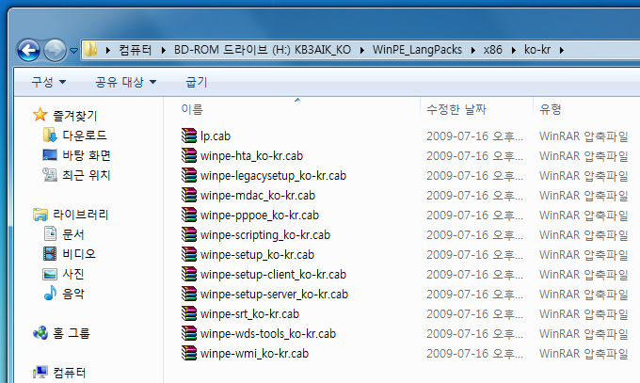Click the 사진 library icon
Screen dimensions: 640x383
[x=50, y=274]
